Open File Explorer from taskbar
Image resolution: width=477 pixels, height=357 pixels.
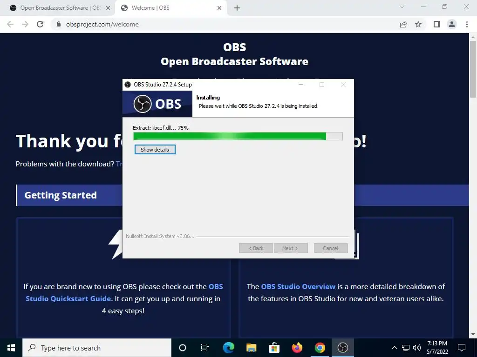point(251,348)
